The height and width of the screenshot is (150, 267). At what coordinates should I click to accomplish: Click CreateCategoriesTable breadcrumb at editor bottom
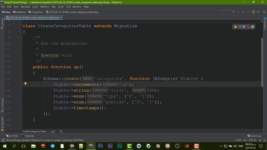[34, 132]
